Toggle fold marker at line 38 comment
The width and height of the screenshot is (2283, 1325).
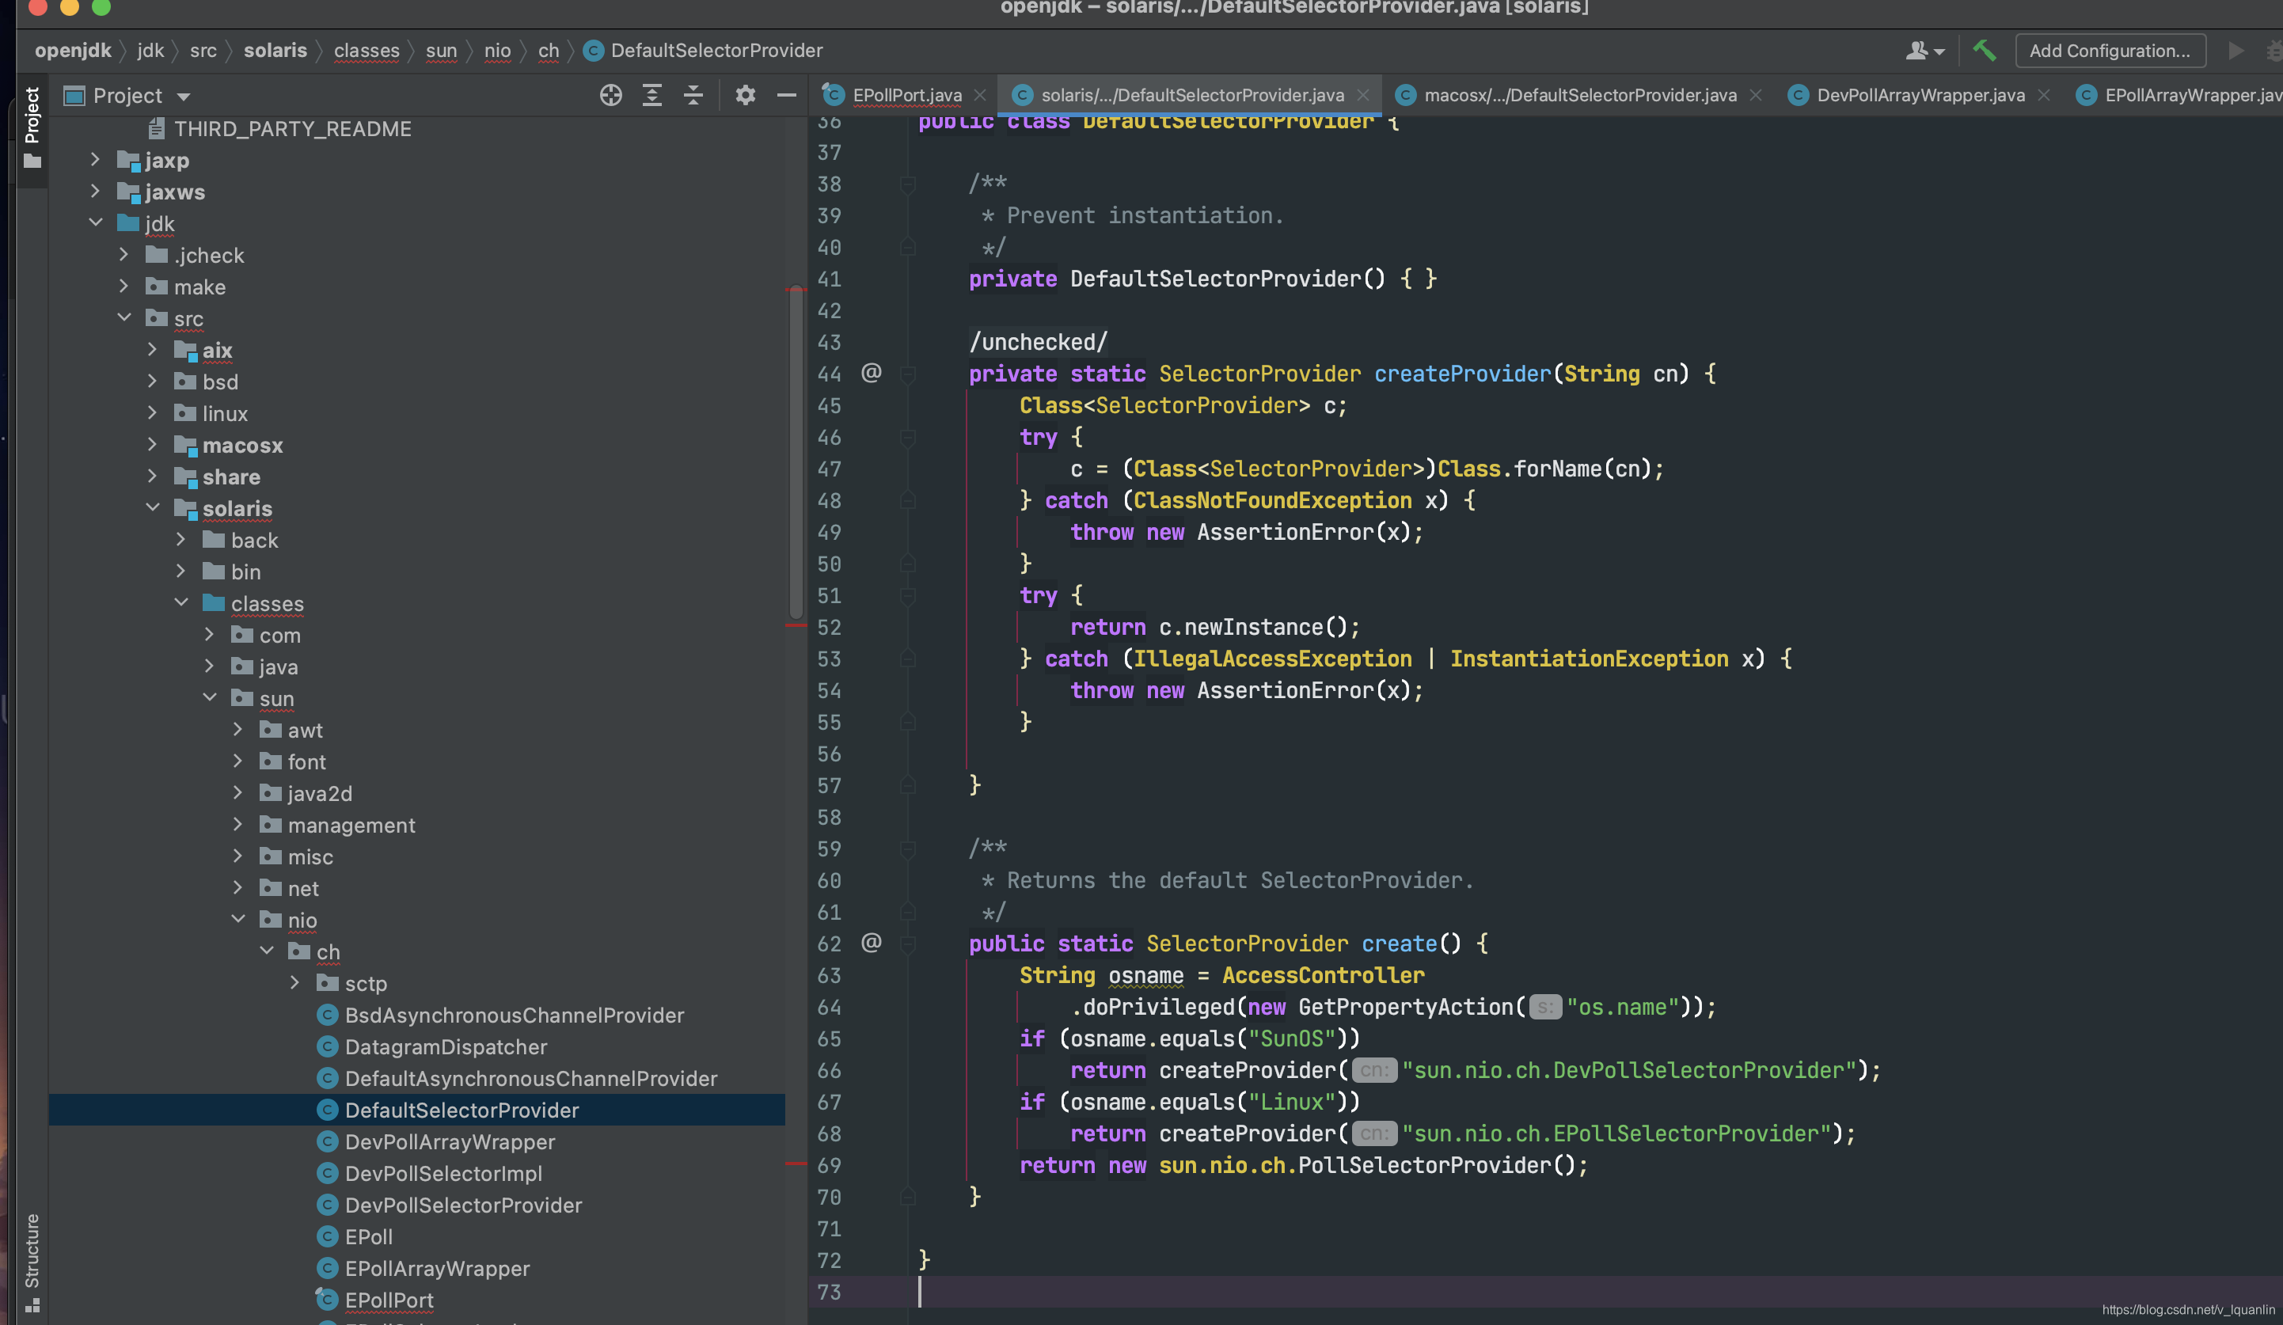pyautogui.click(x=907, y=184)
